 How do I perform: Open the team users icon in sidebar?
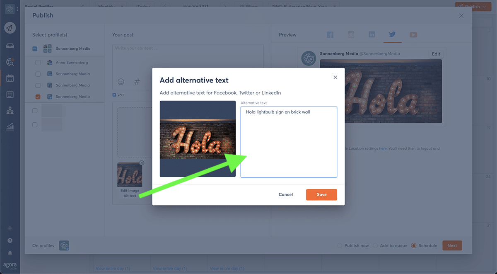(10, 111)
